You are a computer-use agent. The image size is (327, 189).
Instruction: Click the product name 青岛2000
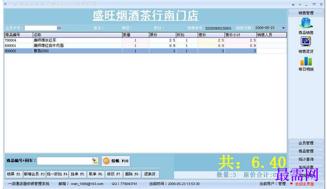point(41,51)
